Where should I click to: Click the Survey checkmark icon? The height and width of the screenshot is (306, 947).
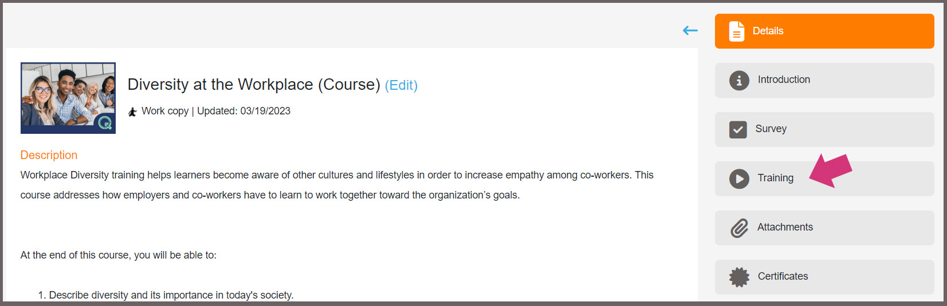tap(738, 130)
